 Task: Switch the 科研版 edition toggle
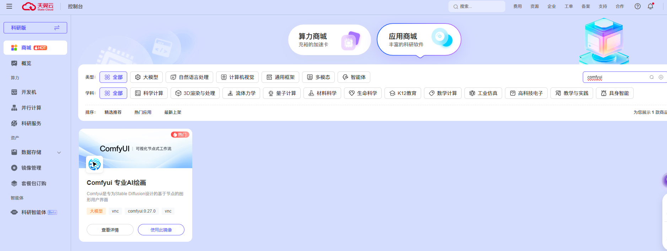click(35, 28)
